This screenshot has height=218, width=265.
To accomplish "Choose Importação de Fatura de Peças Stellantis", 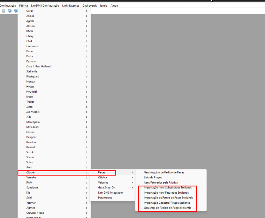I will 171,198.
